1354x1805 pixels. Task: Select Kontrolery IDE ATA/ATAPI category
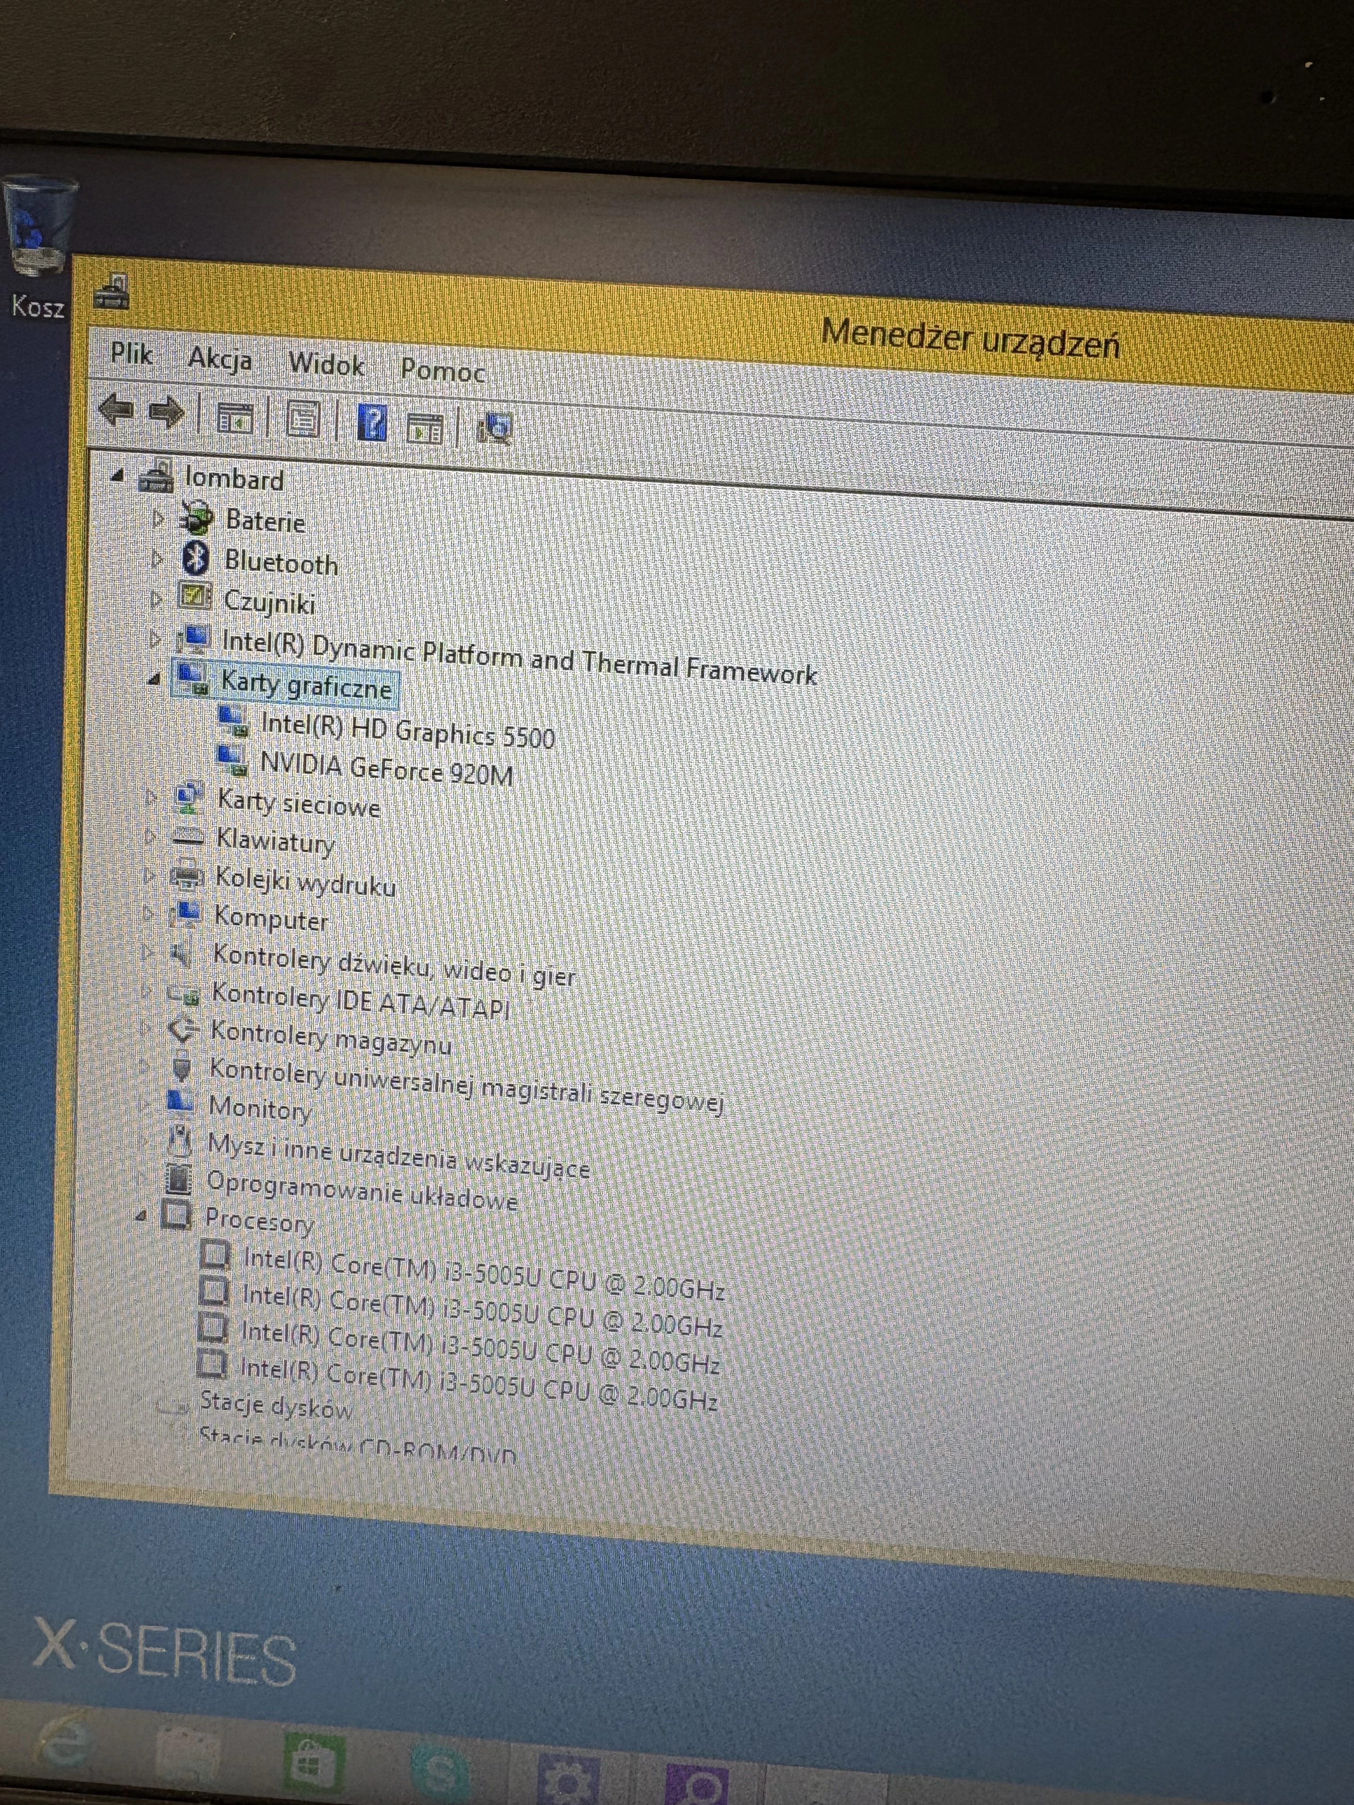click(x=360, y=1001)
